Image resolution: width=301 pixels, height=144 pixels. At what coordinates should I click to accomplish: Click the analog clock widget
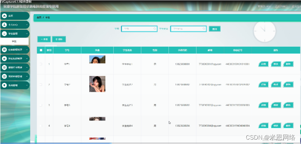pyautogui.click(x=265, y=31)
